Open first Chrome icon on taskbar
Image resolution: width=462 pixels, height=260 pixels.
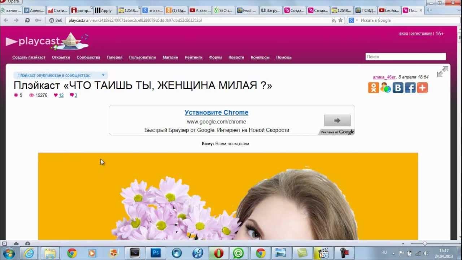tap(71, 253)
